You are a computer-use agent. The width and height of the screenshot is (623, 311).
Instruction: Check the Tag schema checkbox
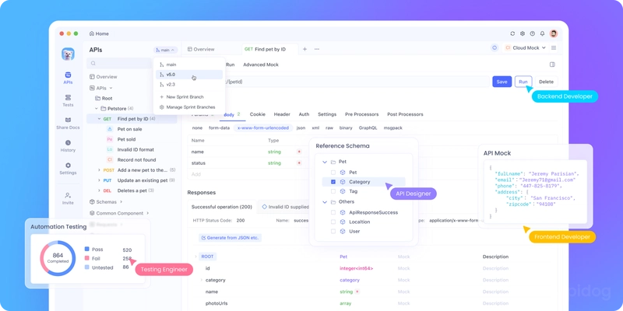point(333,191)
